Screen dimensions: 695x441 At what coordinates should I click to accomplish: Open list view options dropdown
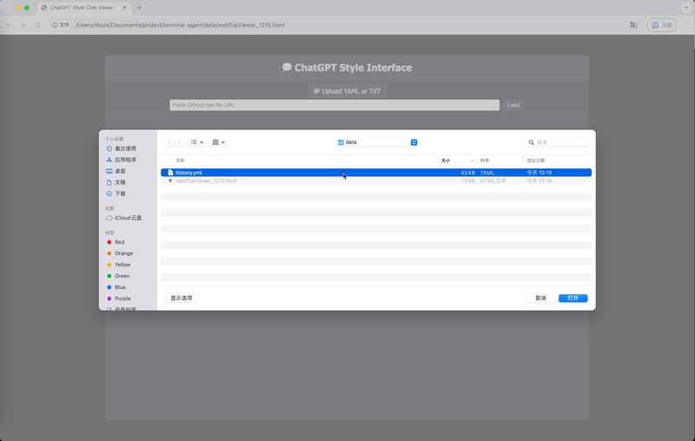pos(196,142)
